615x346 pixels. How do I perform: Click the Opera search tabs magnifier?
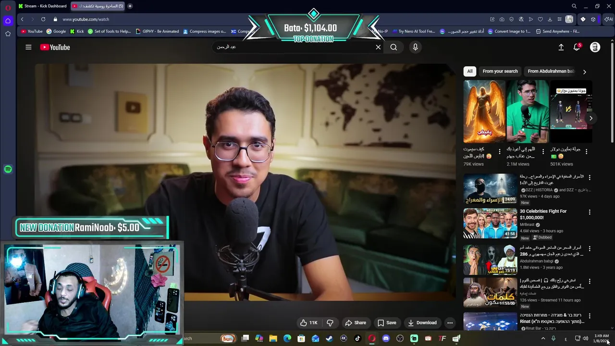574,6
